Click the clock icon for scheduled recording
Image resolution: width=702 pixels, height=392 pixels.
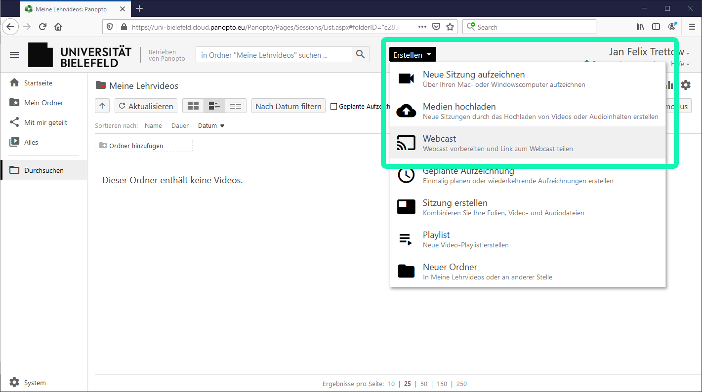pos(406,175)
